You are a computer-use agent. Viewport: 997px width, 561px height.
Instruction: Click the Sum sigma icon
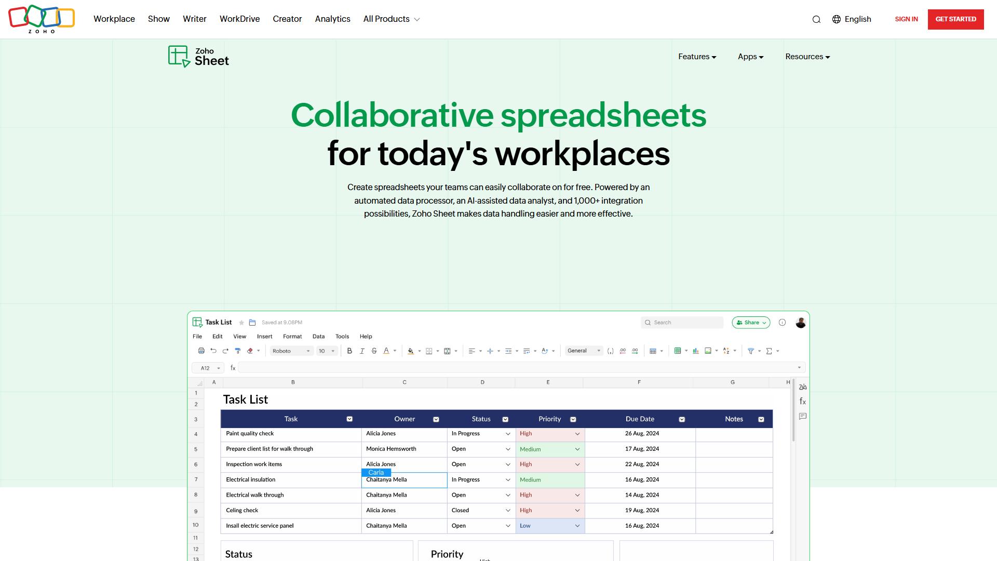[x=769, y=351]
